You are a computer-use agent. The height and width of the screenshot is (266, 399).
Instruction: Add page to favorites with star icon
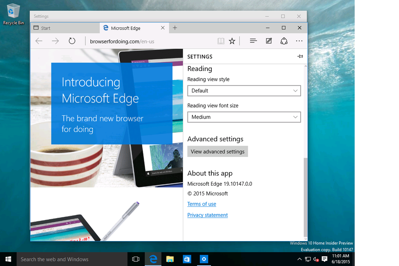pos(232,41)
